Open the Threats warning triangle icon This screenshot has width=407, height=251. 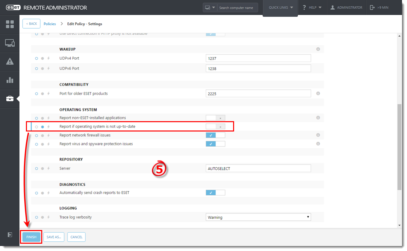click(10, 61)
